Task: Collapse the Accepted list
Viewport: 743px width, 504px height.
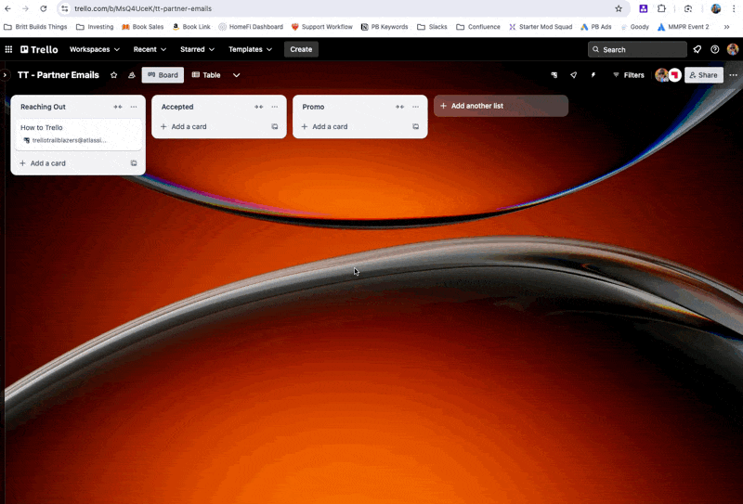Action: 258,107
